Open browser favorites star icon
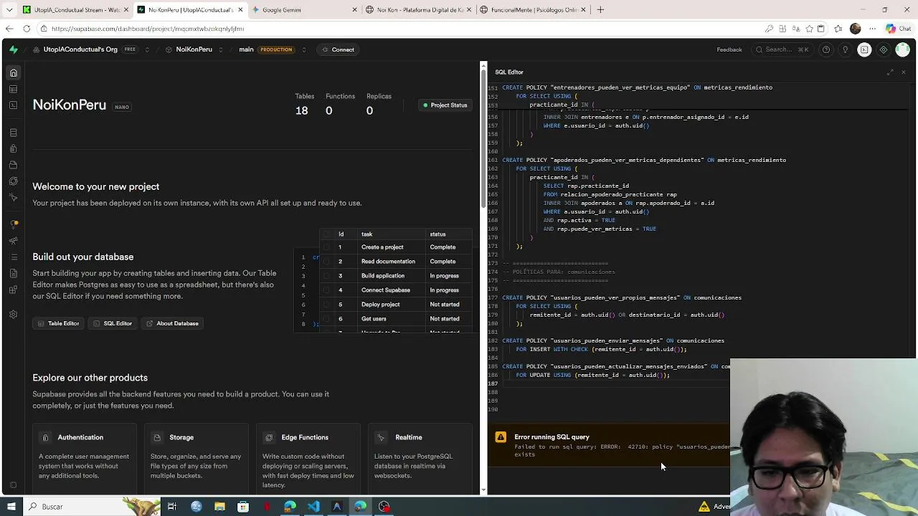 838,29
